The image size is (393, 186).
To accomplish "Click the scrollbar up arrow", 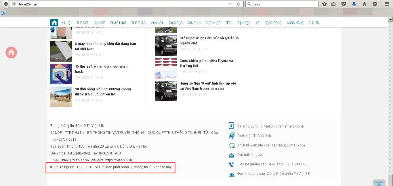I will pyautogui.click(x=390, y=19).
